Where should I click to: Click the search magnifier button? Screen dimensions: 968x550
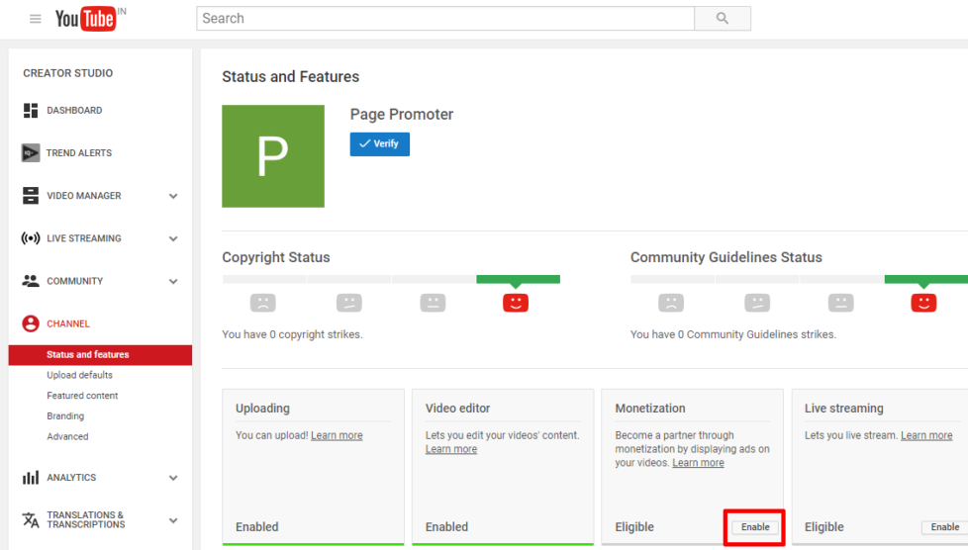point(723,19)
